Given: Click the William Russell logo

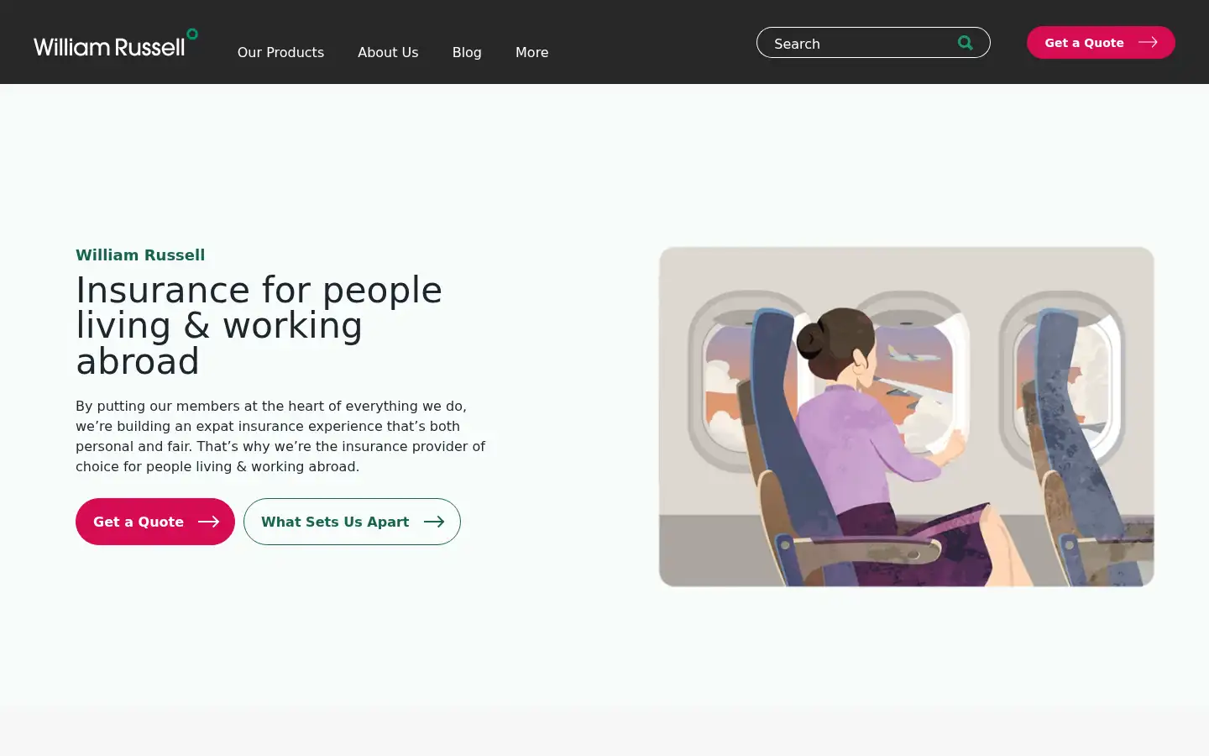Looking at the screenshot, I should coord(116,44).
